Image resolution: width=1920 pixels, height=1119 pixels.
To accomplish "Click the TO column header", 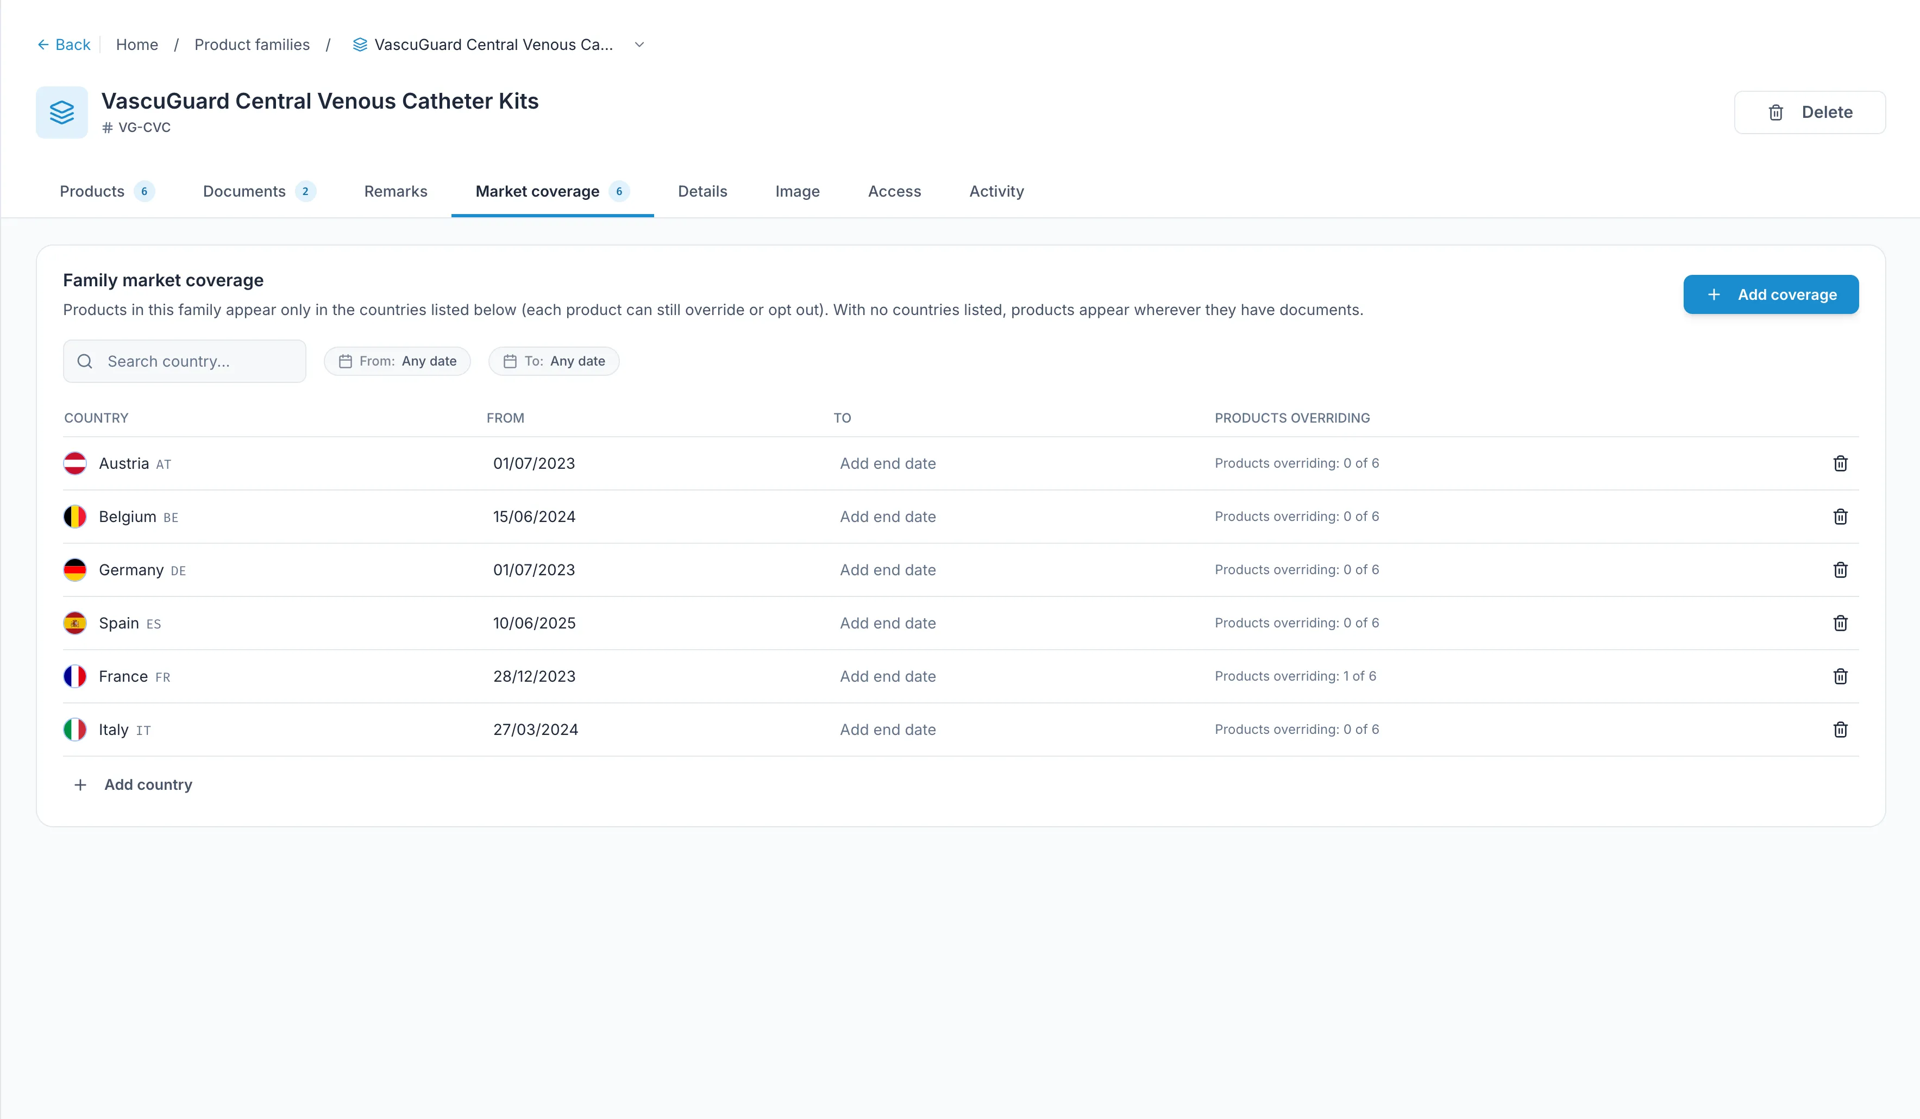I will coord(842,418).
